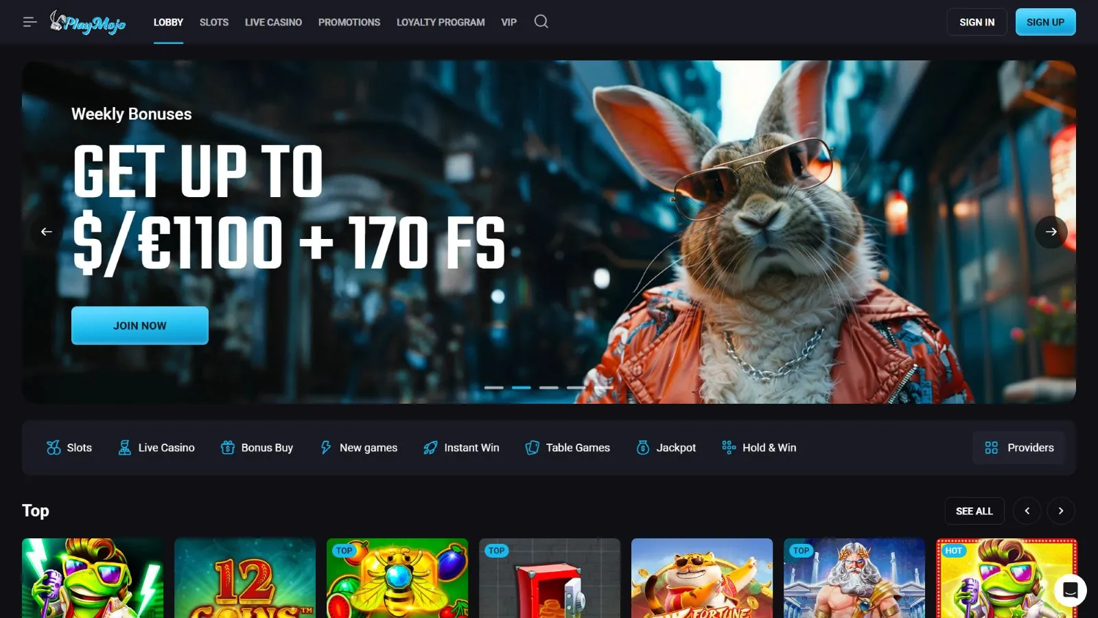The image size is (1098, 618).
Task: Open the live chat support bubble
Action: tap(1070, 590)
